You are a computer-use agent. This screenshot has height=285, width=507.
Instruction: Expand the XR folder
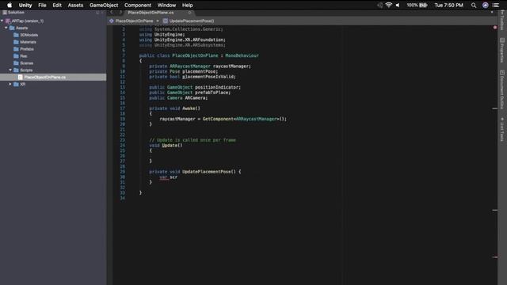(10, 84)
